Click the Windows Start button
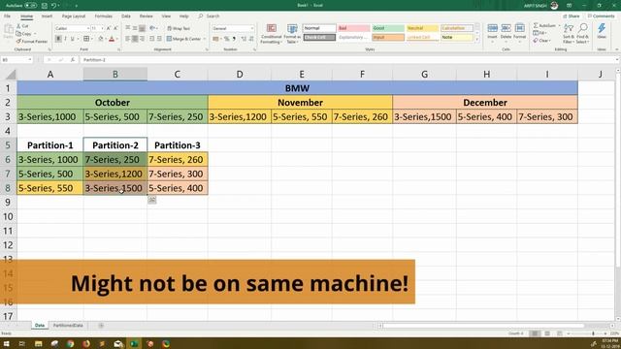Viewport: 621px width, 349px height. (x=7, y=343)
